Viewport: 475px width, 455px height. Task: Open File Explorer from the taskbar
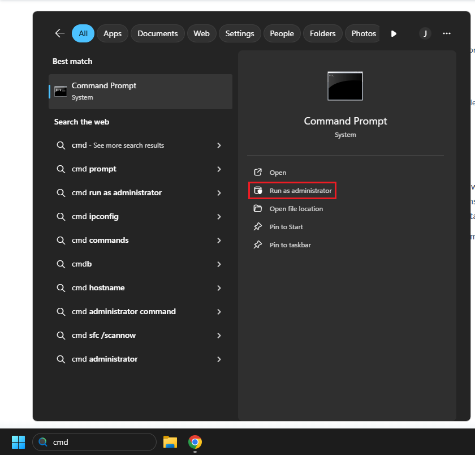170,441
